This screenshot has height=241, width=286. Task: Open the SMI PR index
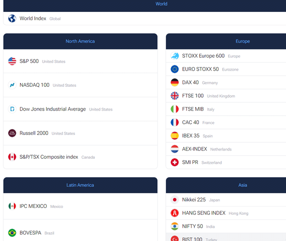coord(190,162)
